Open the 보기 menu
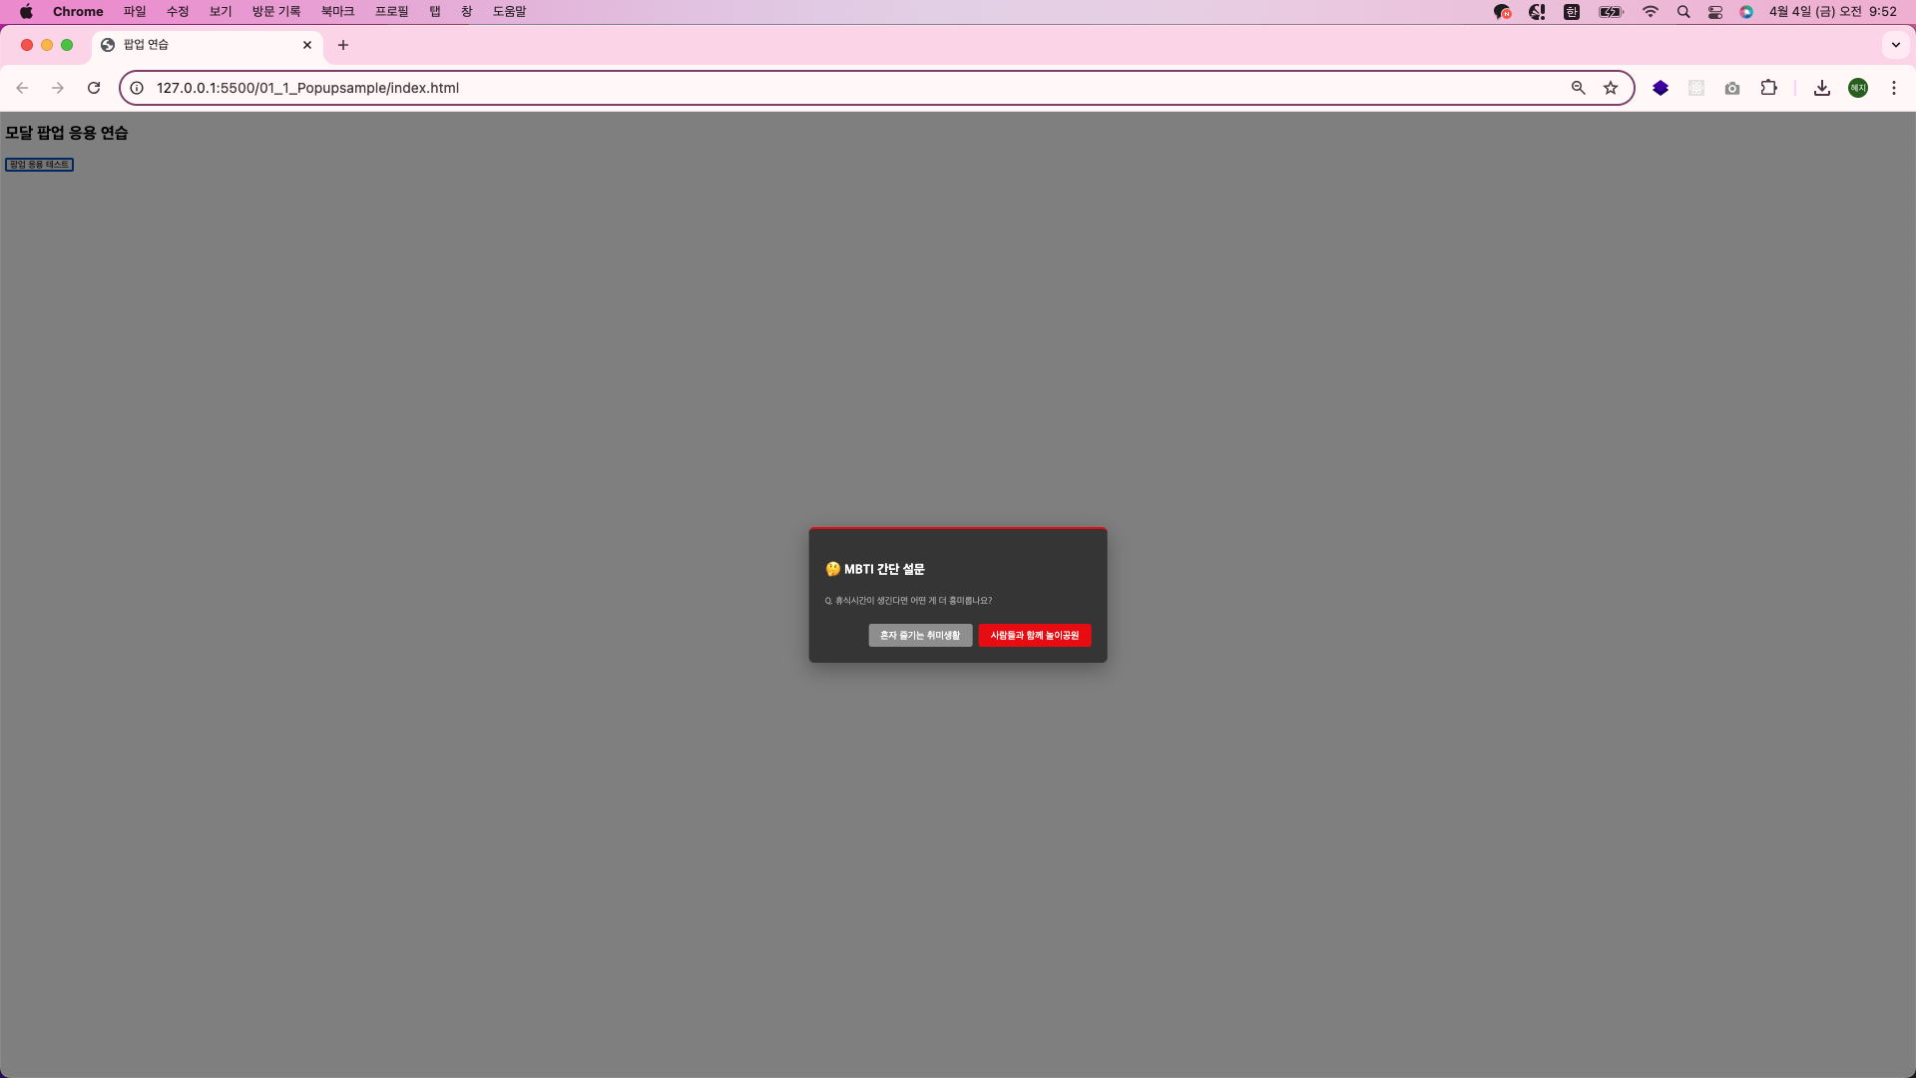The width and height of the screenshot is (1916, 1078). click(220, 12)
